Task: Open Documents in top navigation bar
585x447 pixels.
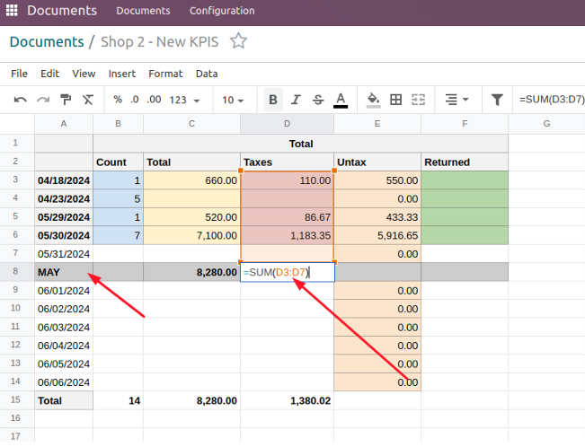Action: (143, 11)
